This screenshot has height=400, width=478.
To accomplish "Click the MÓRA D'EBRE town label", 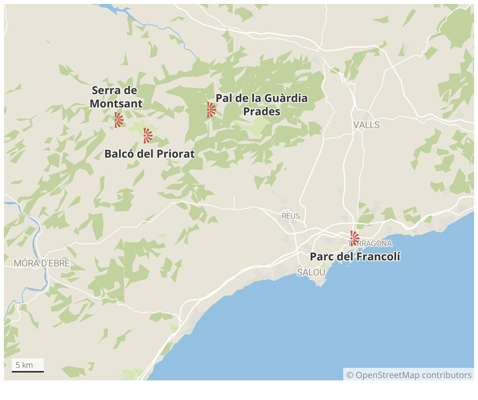I will point(42,263).
